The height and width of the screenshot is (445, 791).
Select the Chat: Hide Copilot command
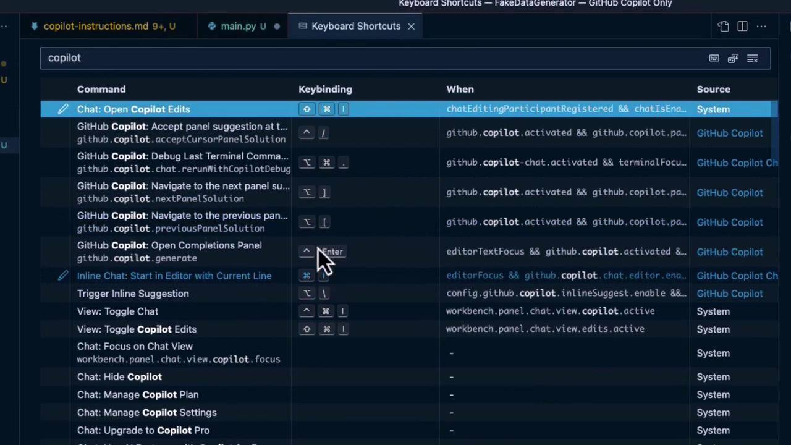[x=119, y=377]
